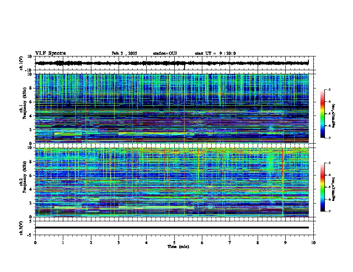Click time axis tick label "2"
The height and width of the screenshot is (272, 353).
click(x=91, y=243)
